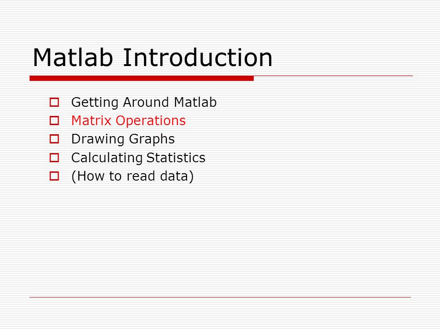The width and height of the screenshot is (440, 330).
Task: Select the Getting Around Matlab line
Action: click(x=144, y=103)
